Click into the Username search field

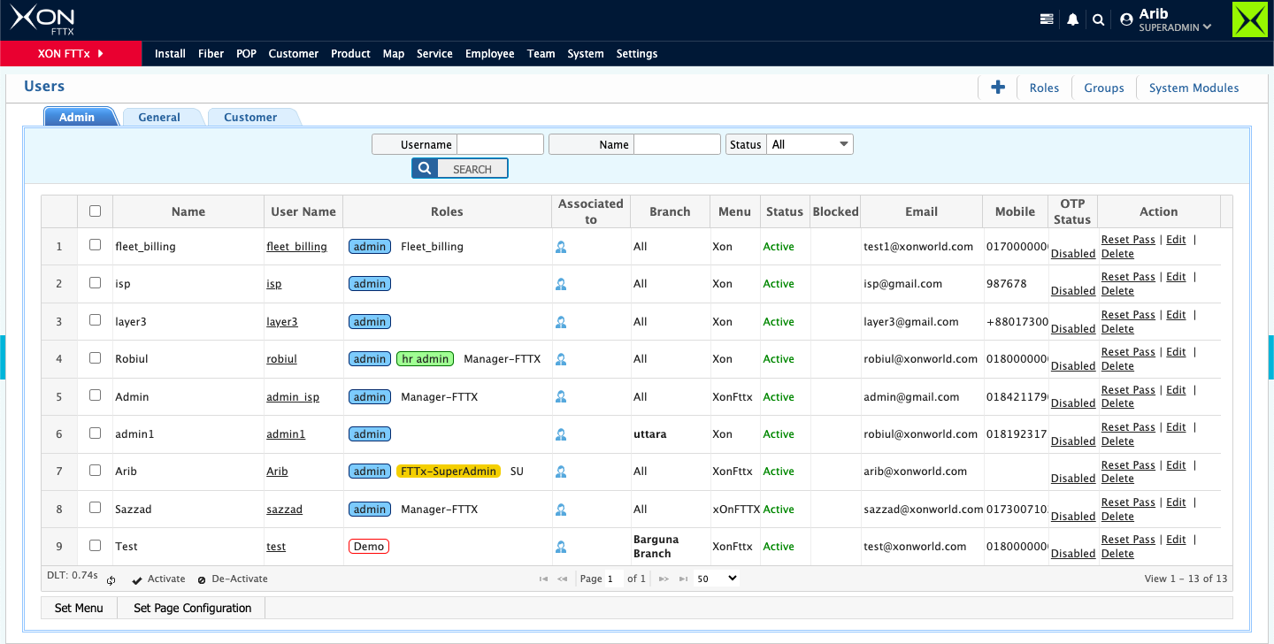click(500, 144)
